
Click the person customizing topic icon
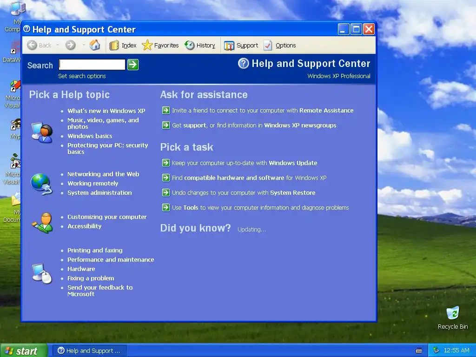pos(42,223)
